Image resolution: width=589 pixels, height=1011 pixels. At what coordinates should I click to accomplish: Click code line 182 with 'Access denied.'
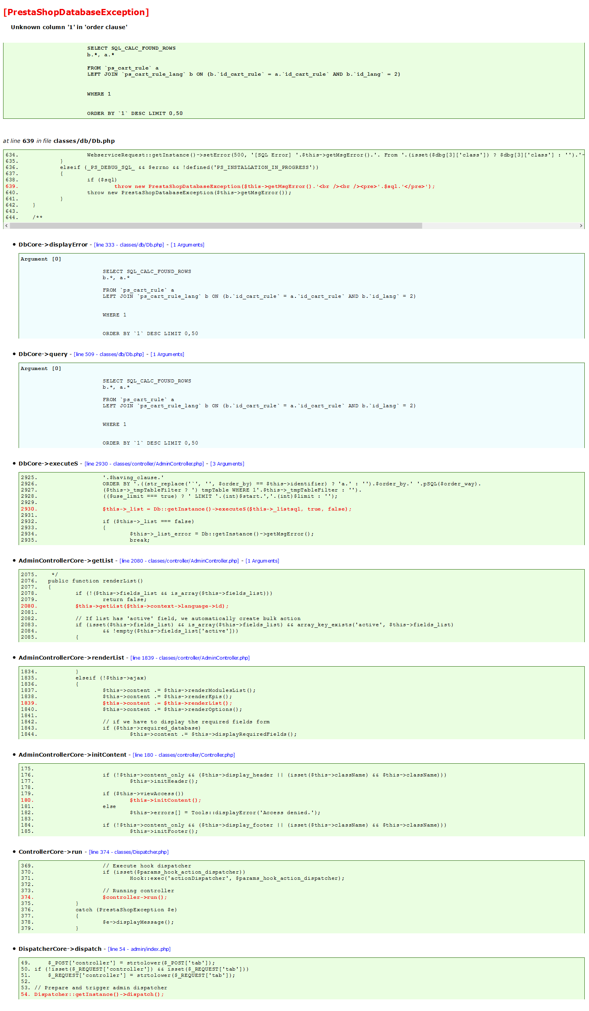tap(225, 813)
